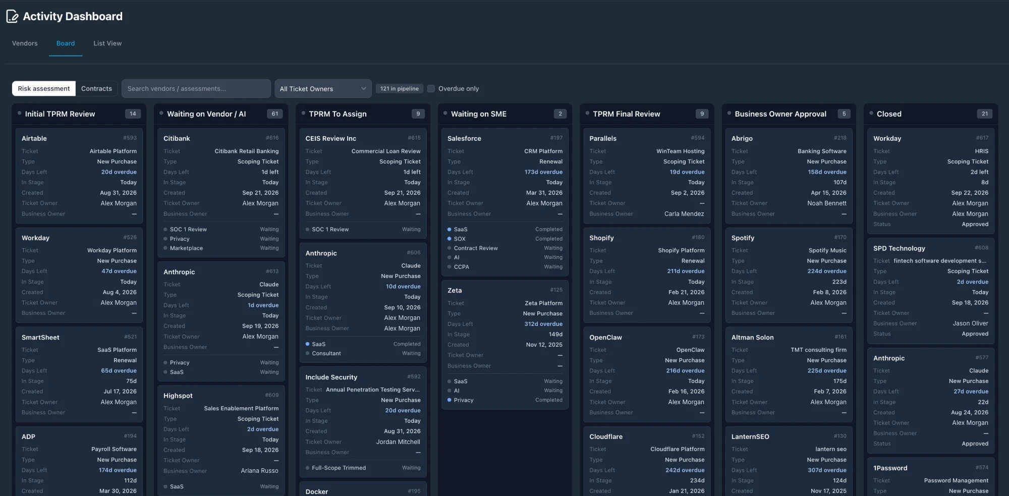
Task: Open the SmartSheet card title
Action: click(x=40, y=338)
